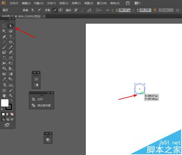This screenshot has width=182, height=155.
Task: Select the Symbol Sprayer tool
Action: pos(4,85)
